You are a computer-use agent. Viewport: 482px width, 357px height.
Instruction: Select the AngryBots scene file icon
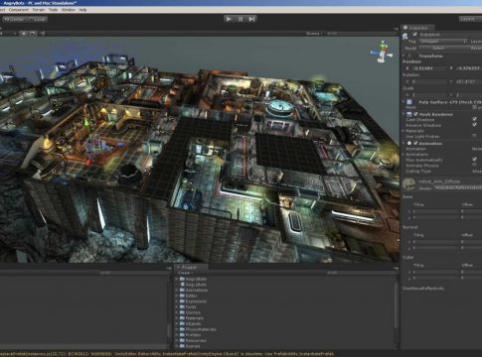[x=182, y=285]
